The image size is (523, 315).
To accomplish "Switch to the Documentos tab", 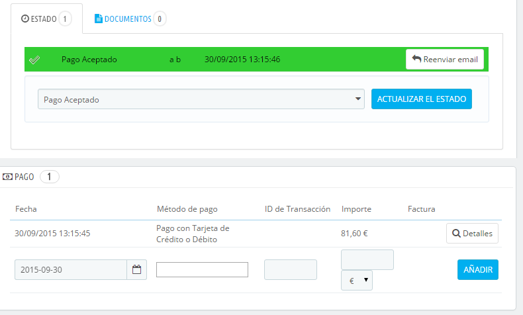I will pyautogui.click(x=130, y=19).
